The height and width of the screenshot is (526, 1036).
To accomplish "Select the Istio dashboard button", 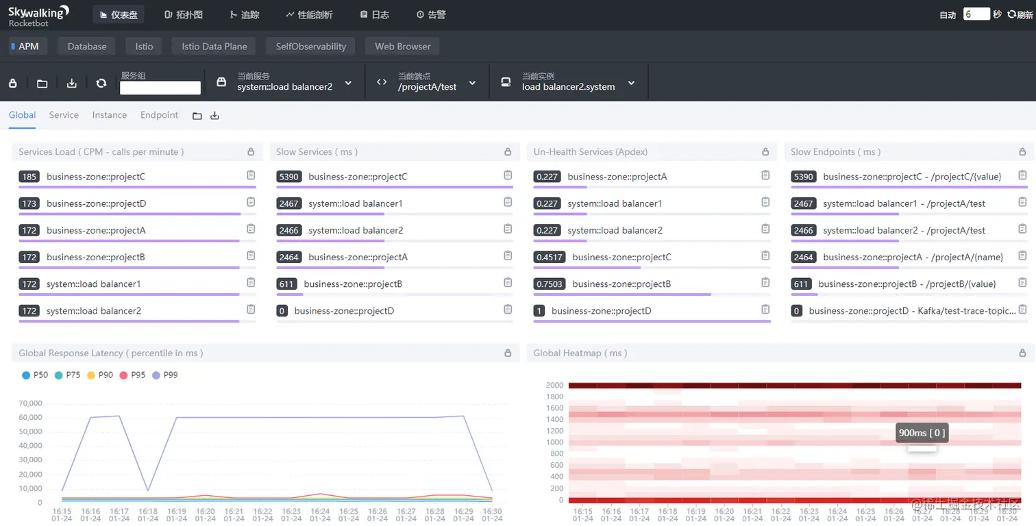I will pos(144,47).
